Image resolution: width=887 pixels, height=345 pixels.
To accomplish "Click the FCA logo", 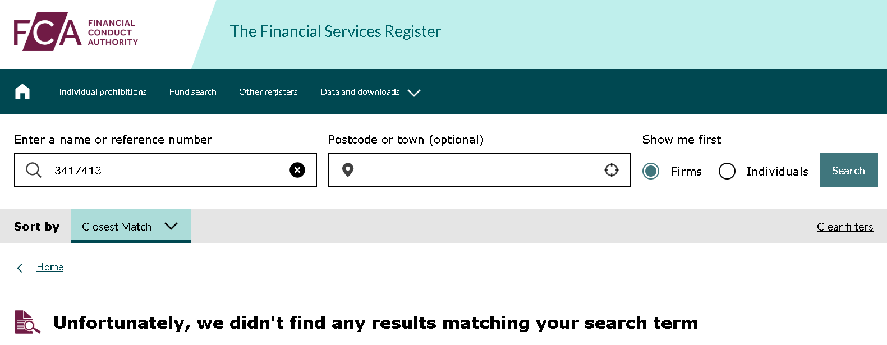I will pos(76,31).
